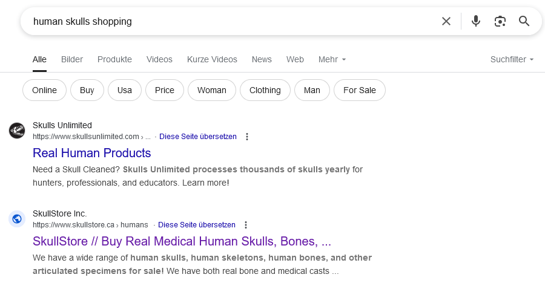
Task: Apply the Price filter chip
Action: pyautogui.click(x=164, y=90)
